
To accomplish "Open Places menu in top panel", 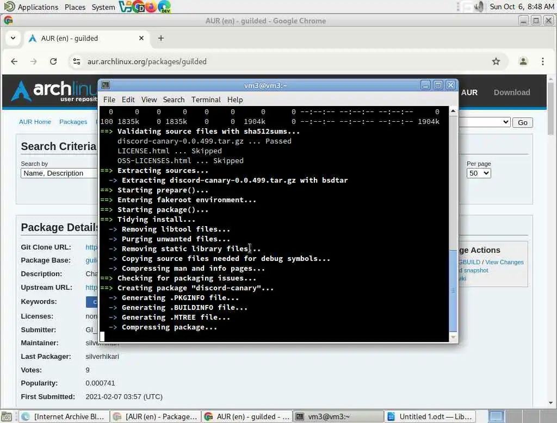I will [x=75, y=7].
